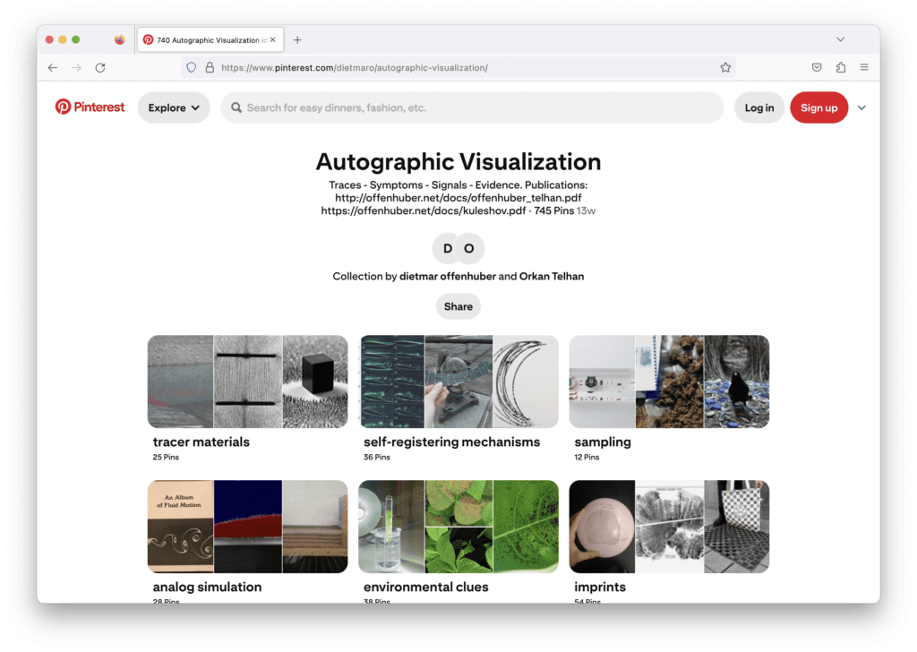
Task: Open the tracking protection shield icon
Action: pyautogui.click(x=190, y=67)
